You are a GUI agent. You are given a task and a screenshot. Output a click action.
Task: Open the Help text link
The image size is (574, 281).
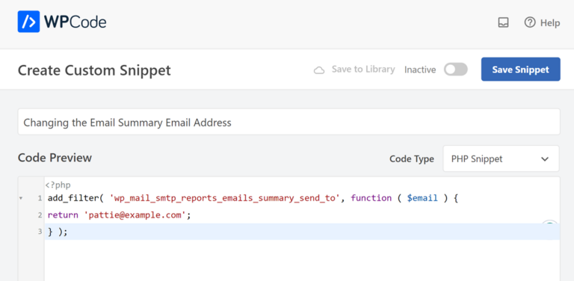[550, 22]
